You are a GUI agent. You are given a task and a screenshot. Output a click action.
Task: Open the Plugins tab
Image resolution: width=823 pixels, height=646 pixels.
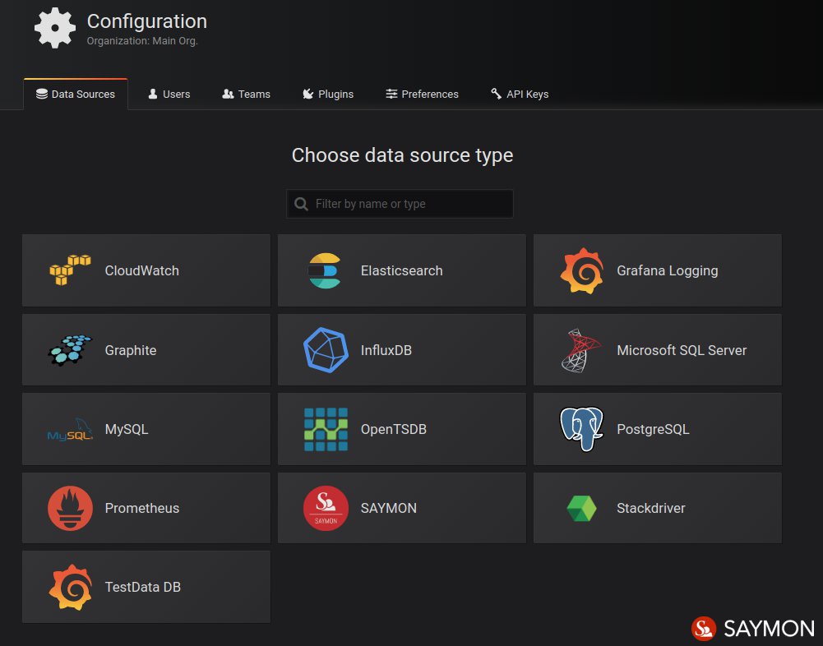click(x=328, y=94)
